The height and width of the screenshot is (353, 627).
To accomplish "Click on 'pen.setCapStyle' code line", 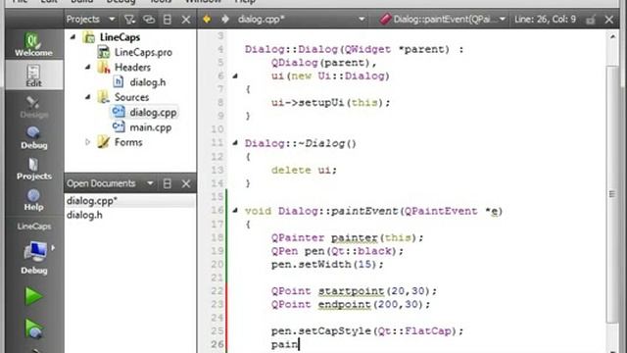I will (367, 331).
